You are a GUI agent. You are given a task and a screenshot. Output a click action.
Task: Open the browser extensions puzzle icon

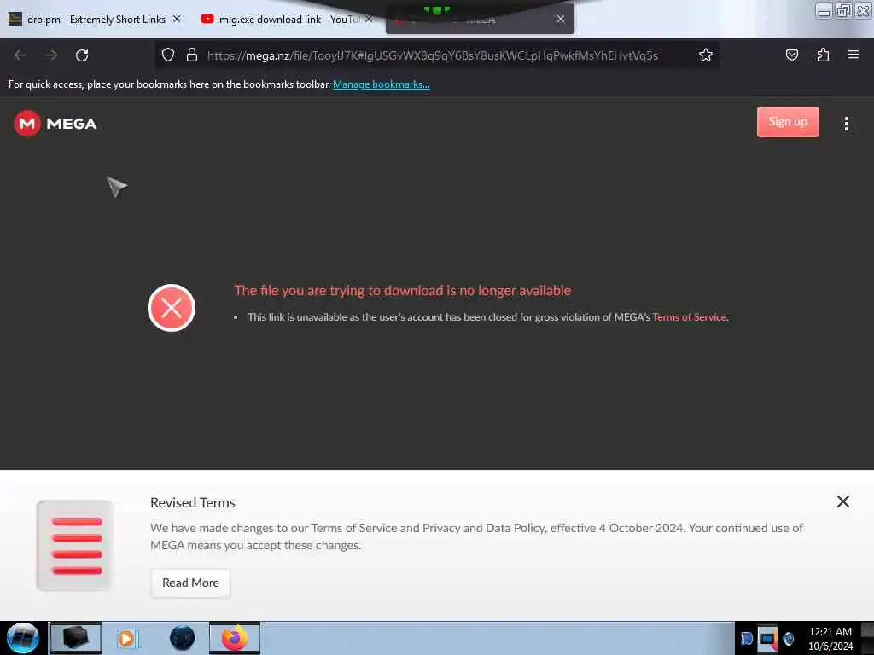pos(823,55)
